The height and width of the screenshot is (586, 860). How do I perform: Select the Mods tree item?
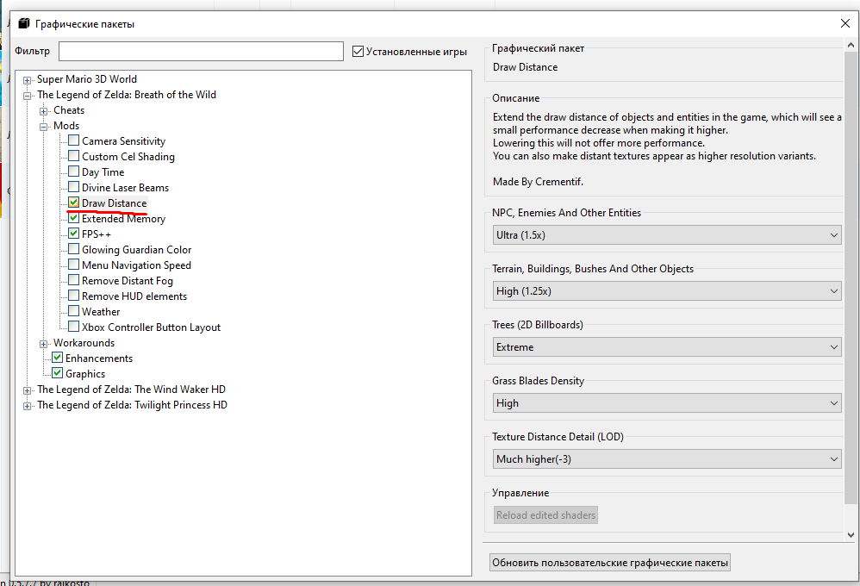click(66, 126)
